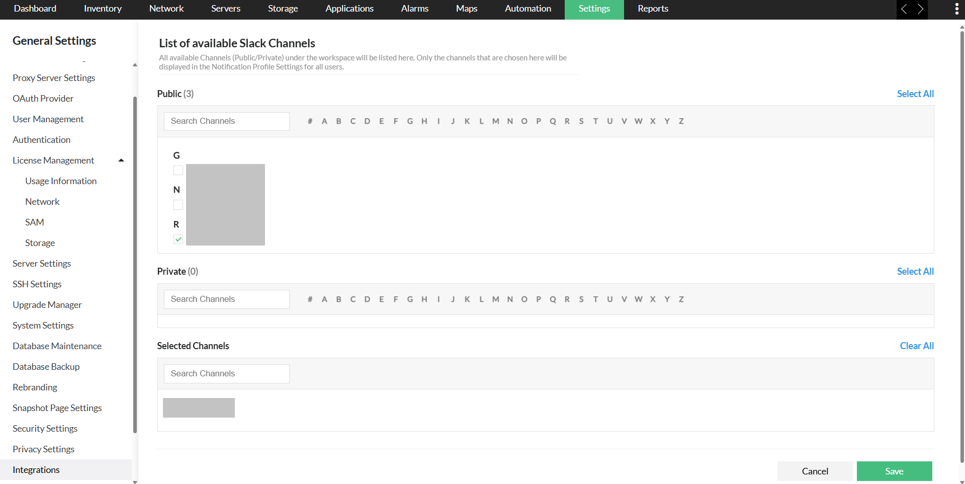Check the channel checkbox under N
The width and height of the screenshot is (965, 484).
pos(178,205)
